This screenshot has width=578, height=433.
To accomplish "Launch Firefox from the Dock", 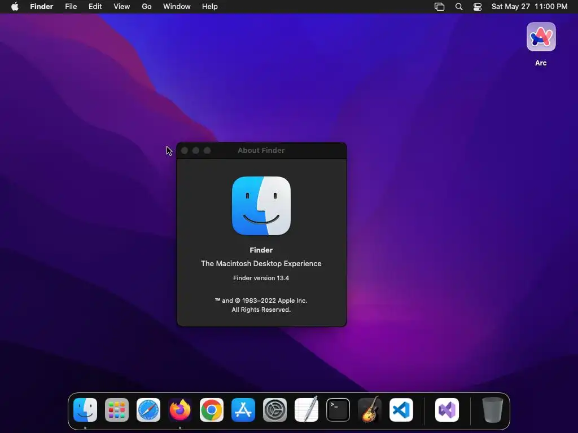I will tap(180, 410).
